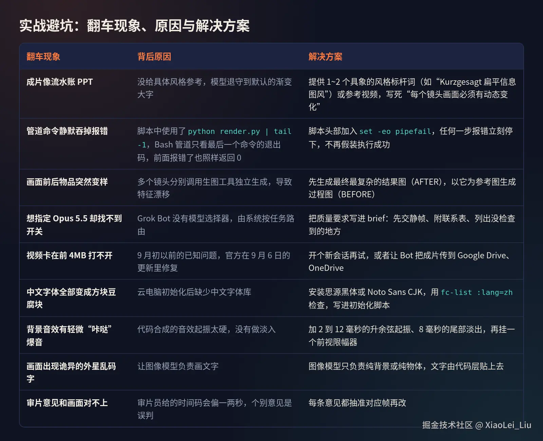Click the cell 审片意见和画面对不上
The width and height of the screenshot is (543, 441).
tap(67, 403)
